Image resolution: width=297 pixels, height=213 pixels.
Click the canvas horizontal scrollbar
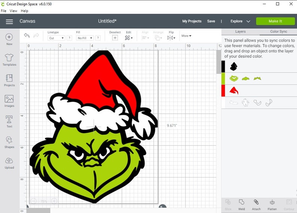tap(39, 210)
